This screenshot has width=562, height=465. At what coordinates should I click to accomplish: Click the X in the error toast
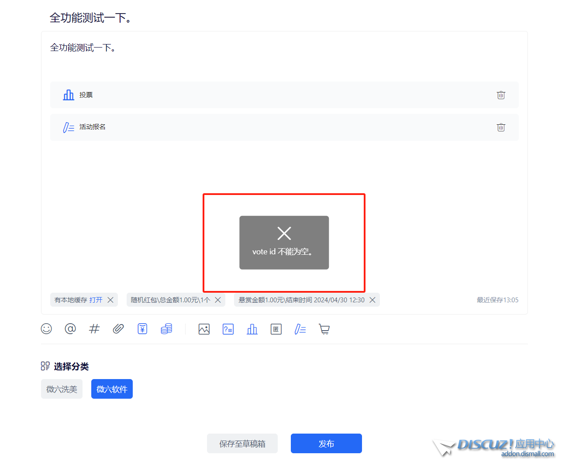pyautogui.click(x=284, y=233)
